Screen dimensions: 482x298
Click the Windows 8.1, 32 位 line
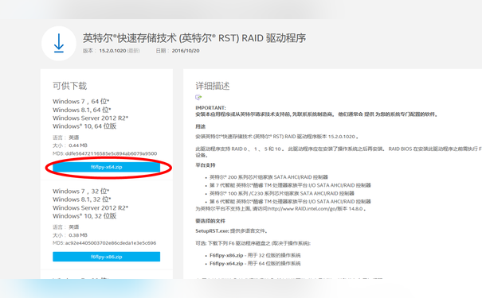82,199
